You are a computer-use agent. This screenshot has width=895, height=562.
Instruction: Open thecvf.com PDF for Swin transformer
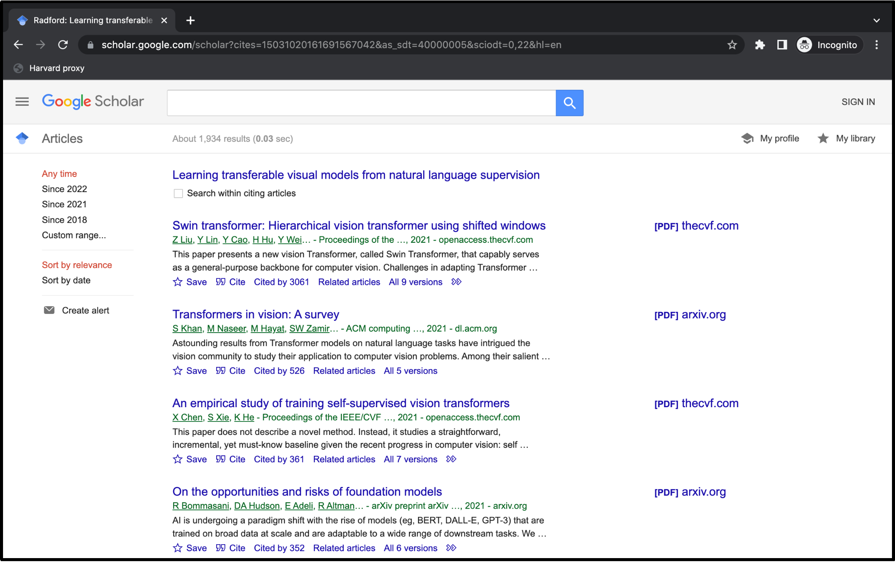(x=696, y=226)
